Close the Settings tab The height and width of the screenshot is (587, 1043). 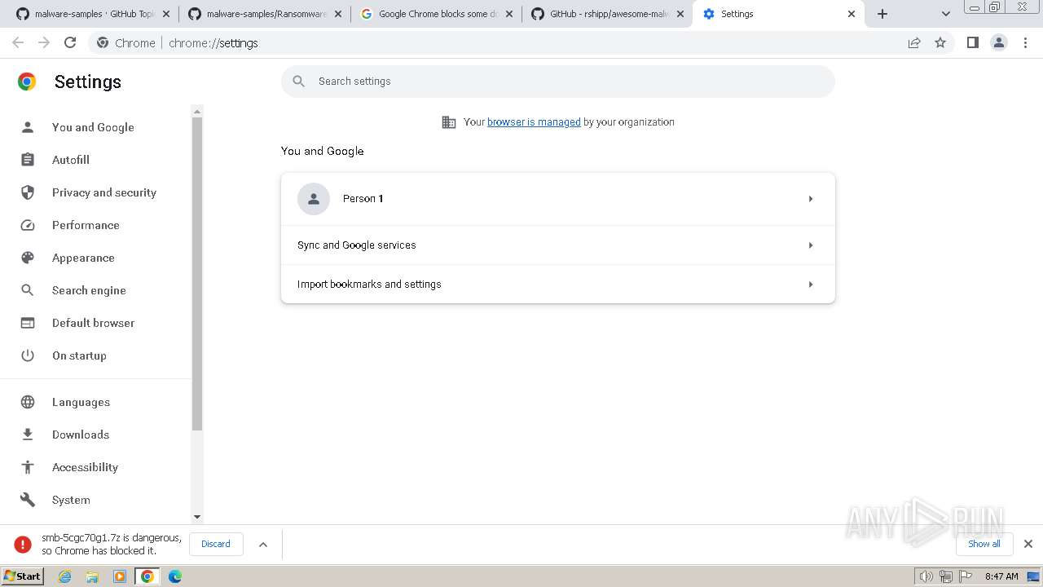(852, 14)
